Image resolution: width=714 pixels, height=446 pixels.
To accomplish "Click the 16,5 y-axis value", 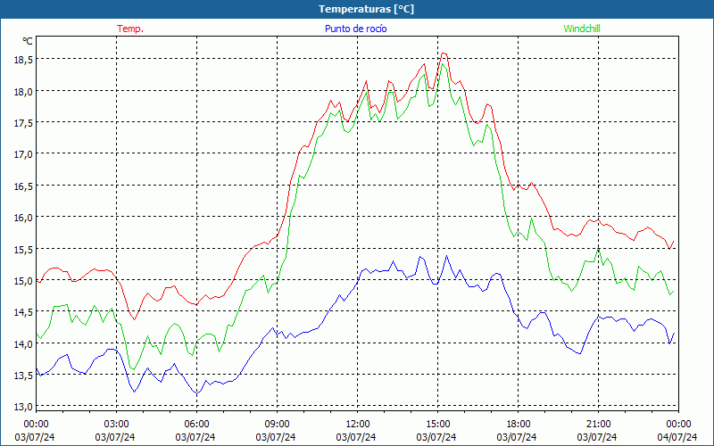I will (23, 186).
